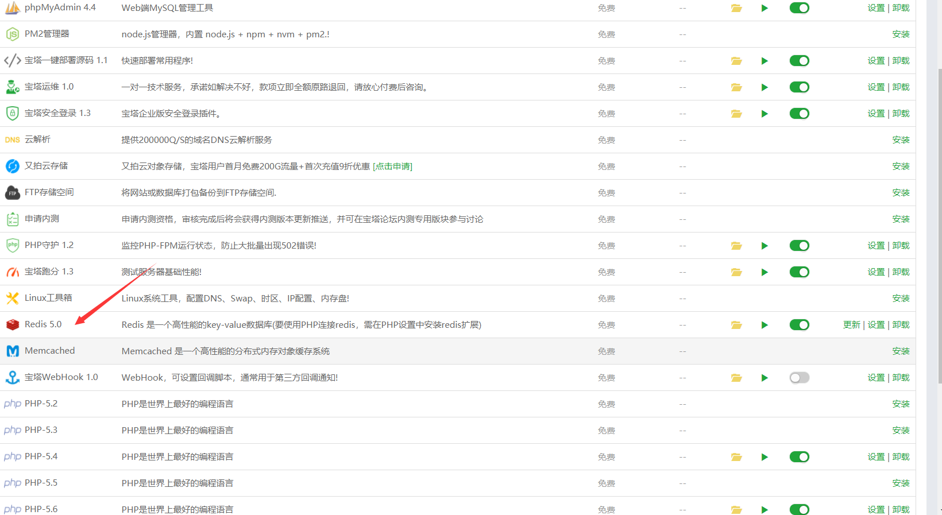The height and width of the screenshot is (515, 942).
Task: Open 设置 for phpMyAdmin 4.4
Action: (876, 8)
